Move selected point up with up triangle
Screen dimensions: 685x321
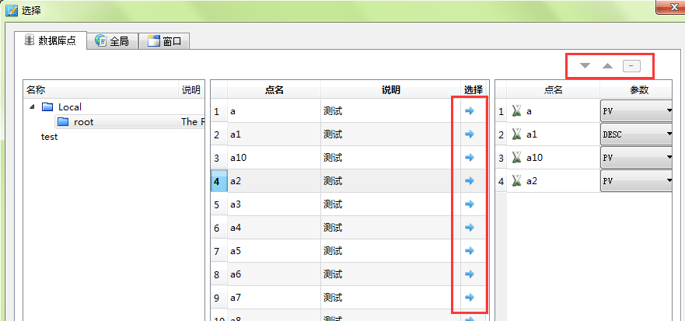pos(608,66)
